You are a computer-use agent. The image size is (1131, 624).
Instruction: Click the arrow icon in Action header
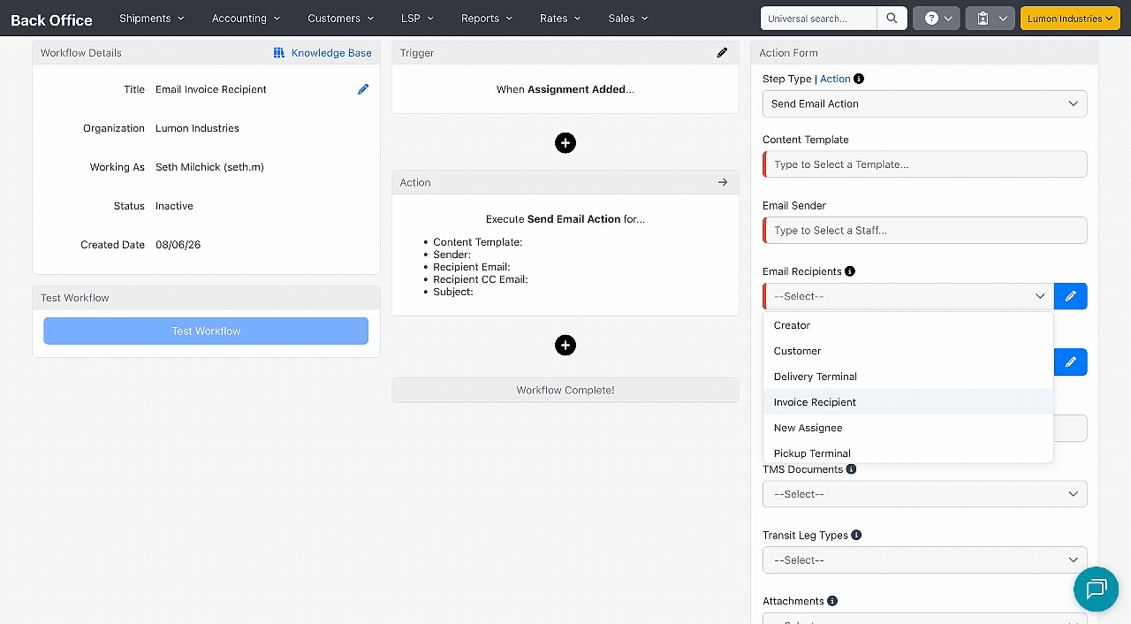point(723,182)
